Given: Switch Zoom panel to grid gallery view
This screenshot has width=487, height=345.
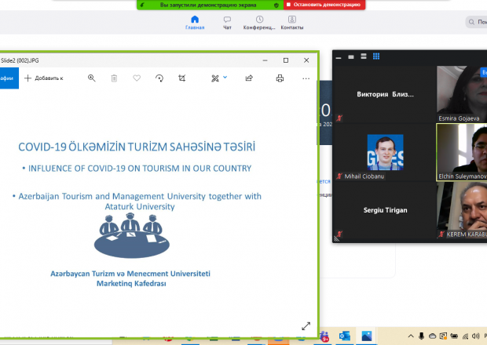Looking at the screenshot, I should 376,56.
